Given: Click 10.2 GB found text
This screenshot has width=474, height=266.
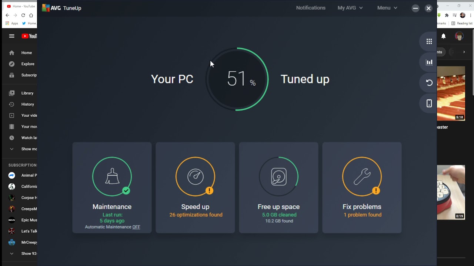Looking at the screenshot, I should (x=279, y=221).
